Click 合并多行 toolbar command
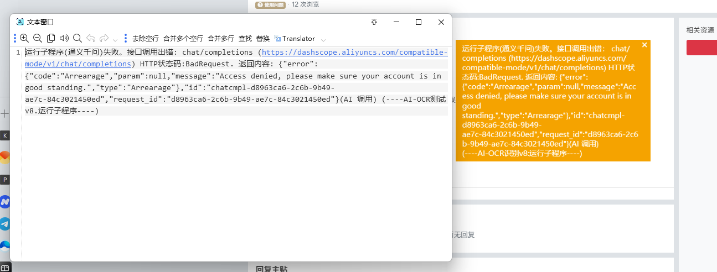 coord(221,39)
